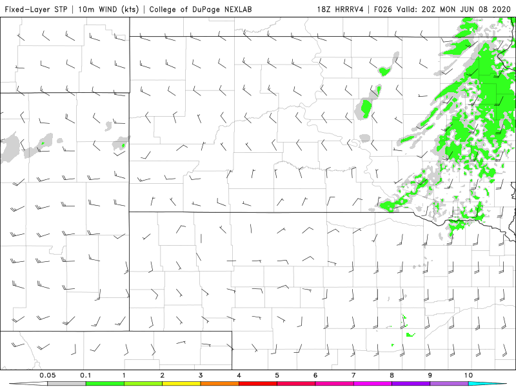The height and width of the screenshot is (387, 516).
Task: Click the '1' scale label
Action: pos(124,375)
